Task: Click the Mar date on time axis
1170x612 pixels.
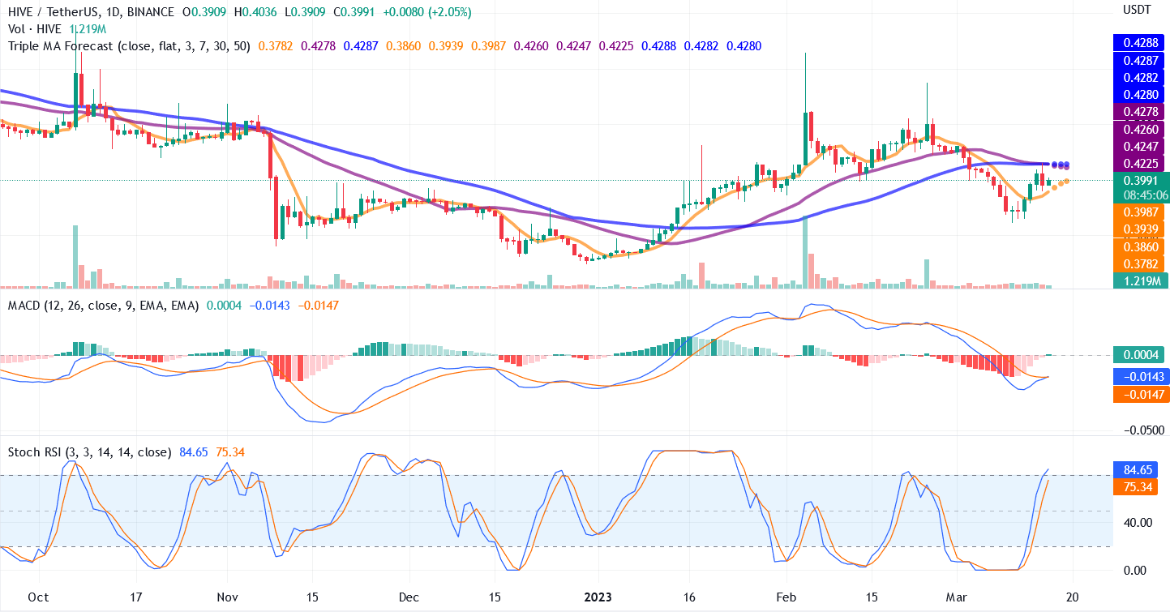Action: click(x=958, y=596)
